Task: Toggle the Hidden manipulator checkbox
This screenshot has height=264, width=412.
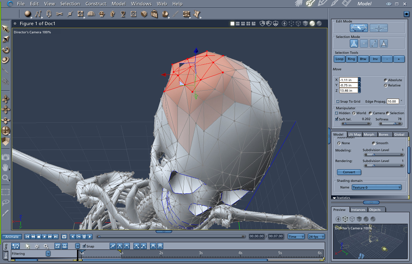Action: click(x=337, y=113)
